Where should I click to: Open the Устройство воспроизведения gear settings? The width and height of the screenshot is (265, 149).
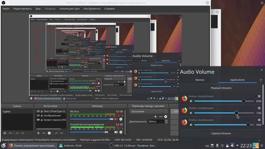coord(121,132)
